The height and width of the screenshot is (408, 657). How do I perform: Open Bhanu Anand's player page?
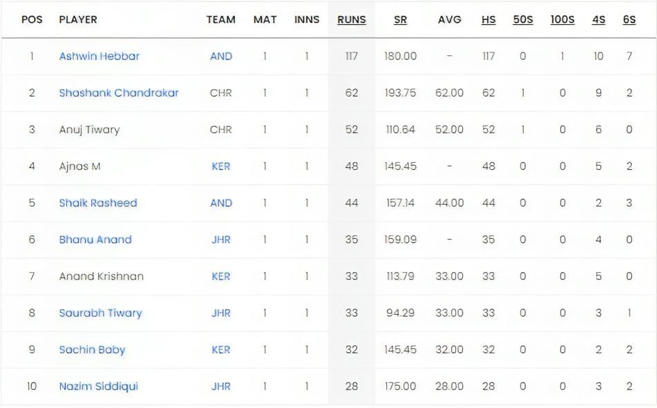95,240
